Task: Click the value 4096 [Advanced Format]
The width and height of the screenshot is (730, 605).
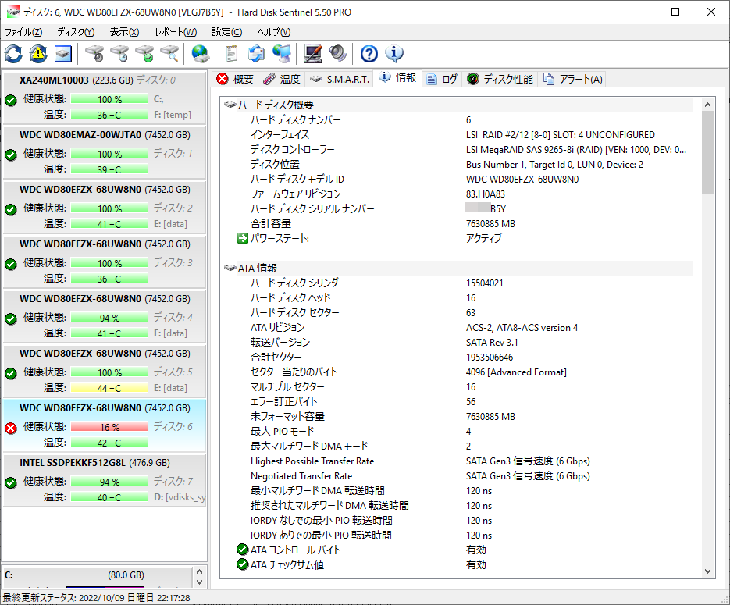Action: tap(516, 372)
